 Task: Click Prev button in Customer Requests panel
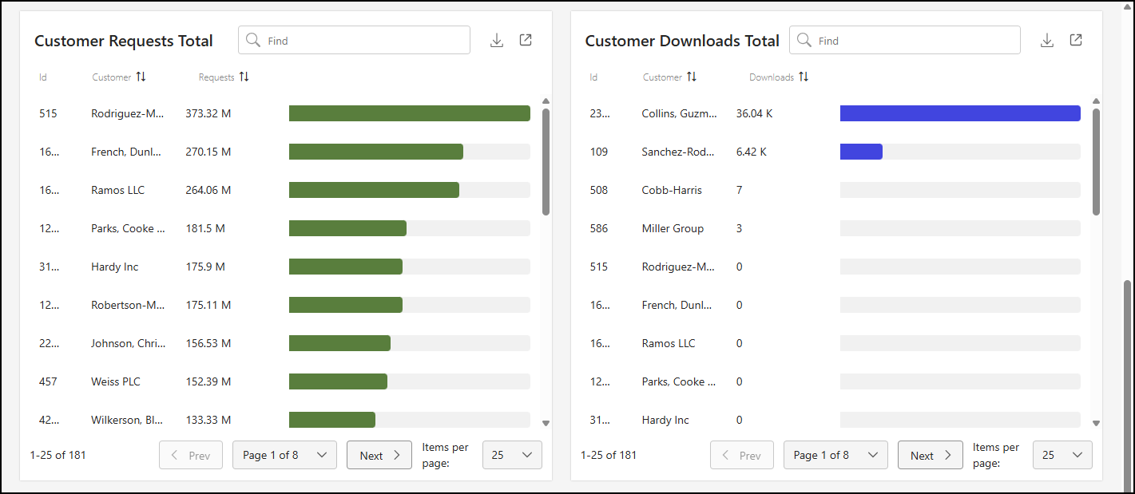[x=191, y=455]
